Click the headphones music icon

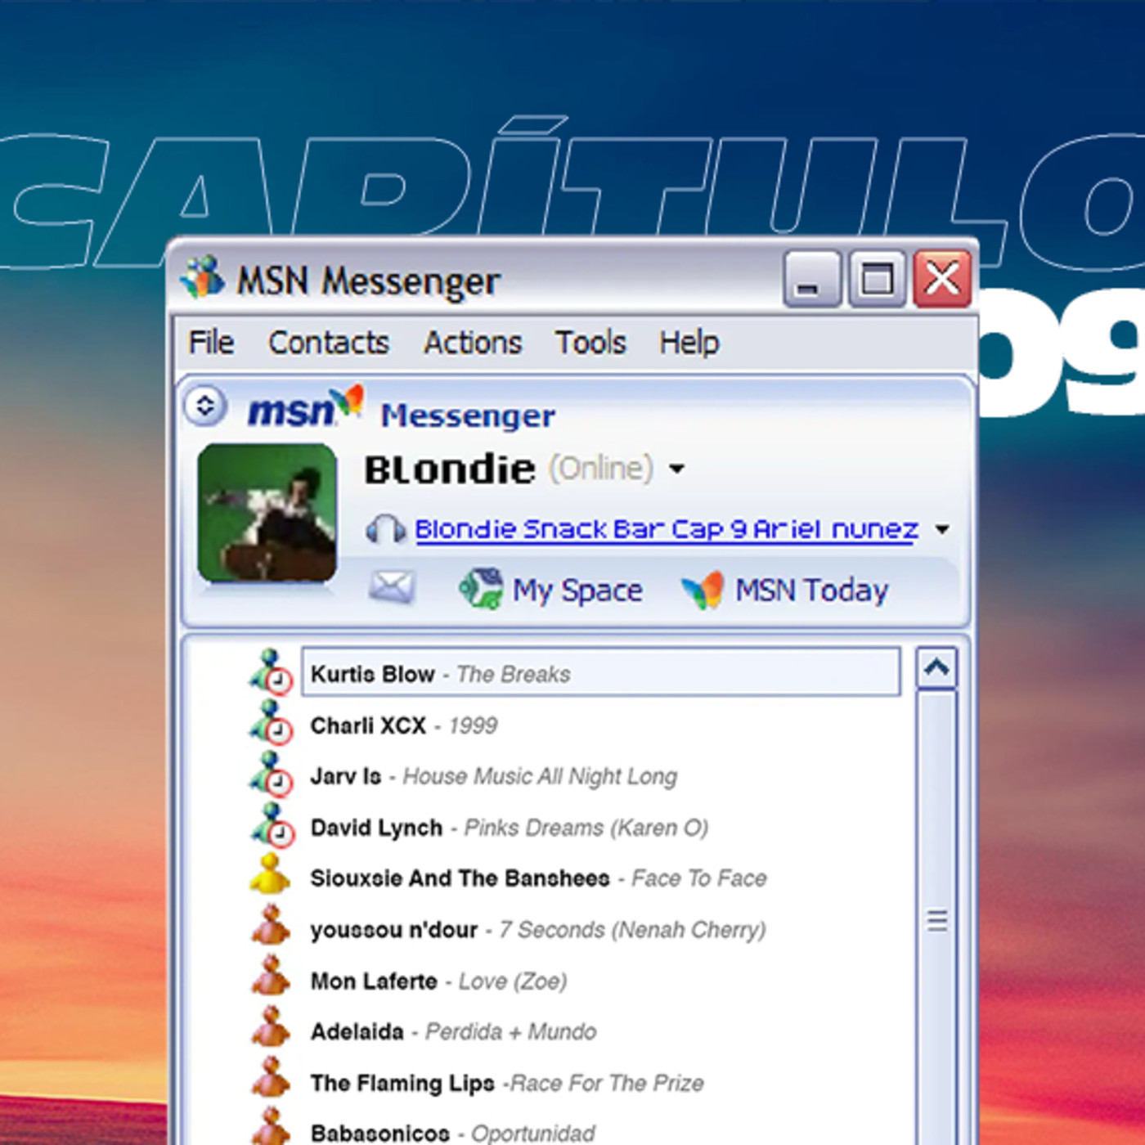pos(384,530)
